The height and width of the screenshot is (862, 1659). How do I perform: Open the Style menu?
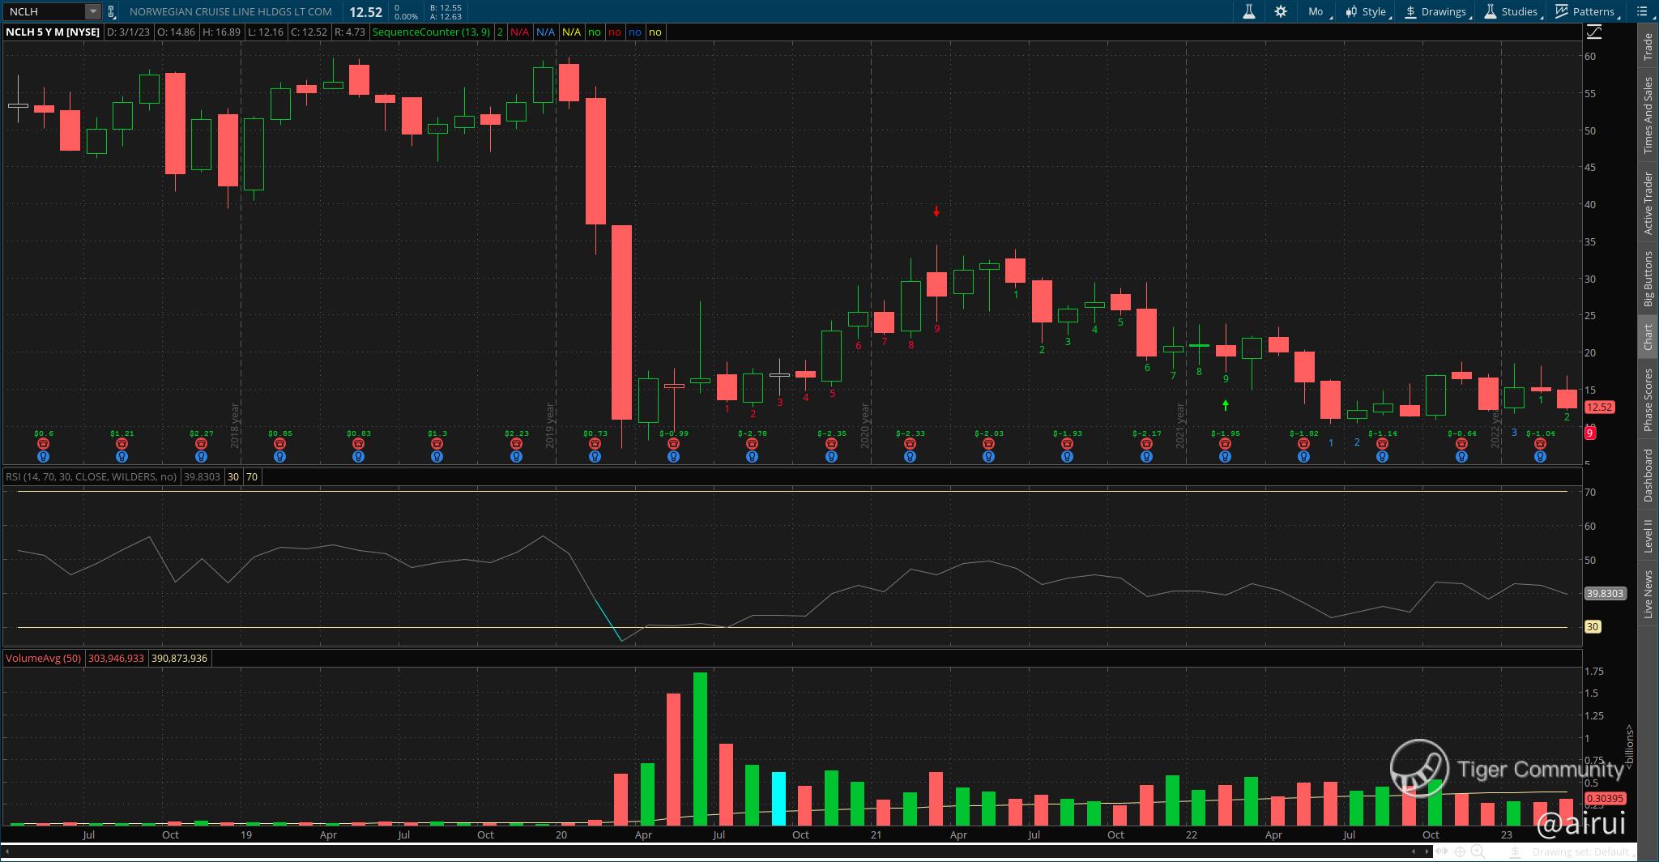point(1367,11)
